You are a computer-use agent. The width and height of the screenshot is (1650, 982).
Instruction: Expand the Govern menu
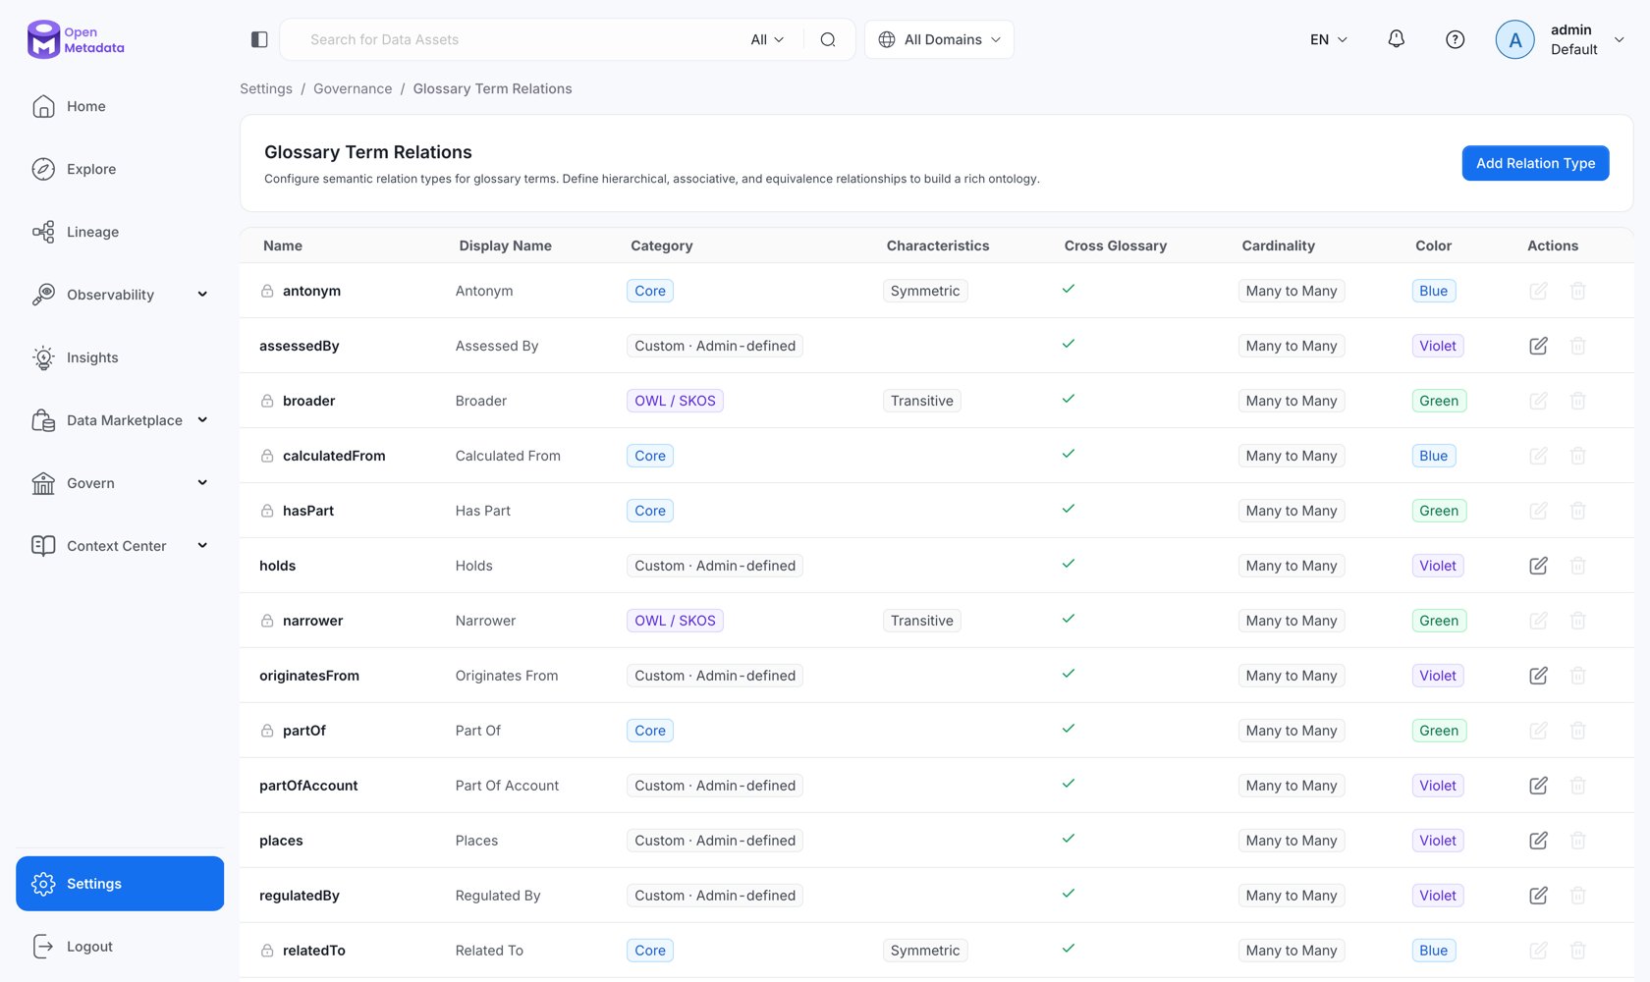point(202,483)
